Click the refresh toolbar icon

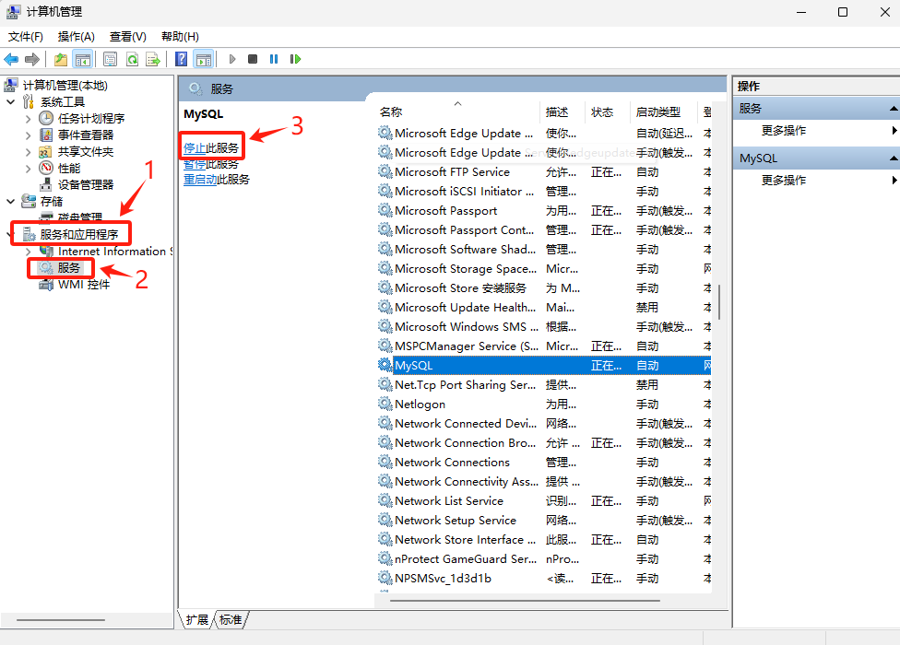coord(132,59)
